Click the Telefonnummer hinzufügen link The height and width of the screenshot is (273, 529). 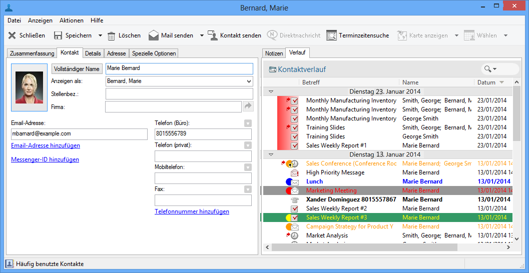[192, 211]
